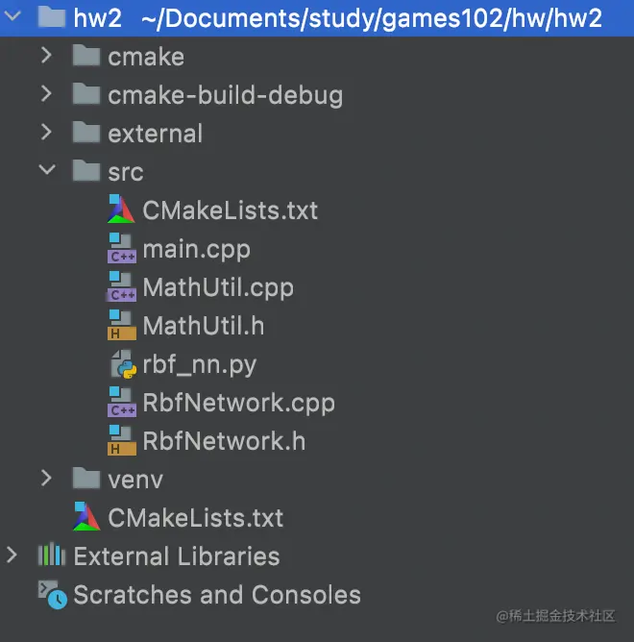Expand the cmake-build-debug folder chevron

coord(47,93)
